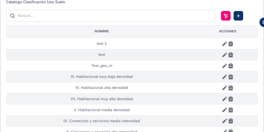Select 'IX. Comercios y servicios media intensidad' text

[x=102, y=121]
